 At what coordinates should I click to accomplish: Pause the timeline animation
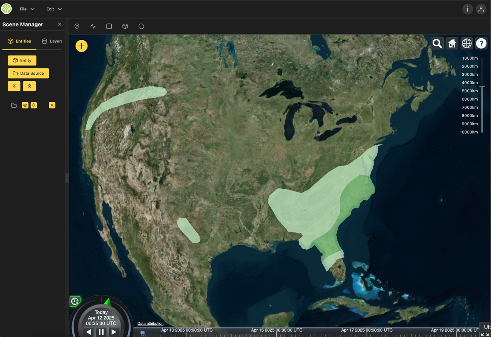coord(101,332)
